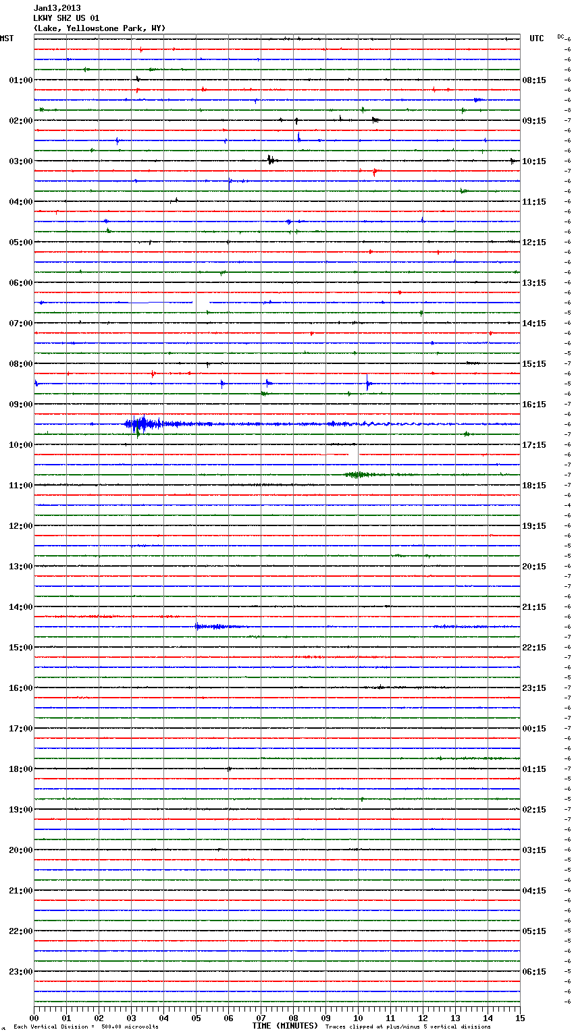
Task: Click the DC column header
Action: click(x=560, y=36)
